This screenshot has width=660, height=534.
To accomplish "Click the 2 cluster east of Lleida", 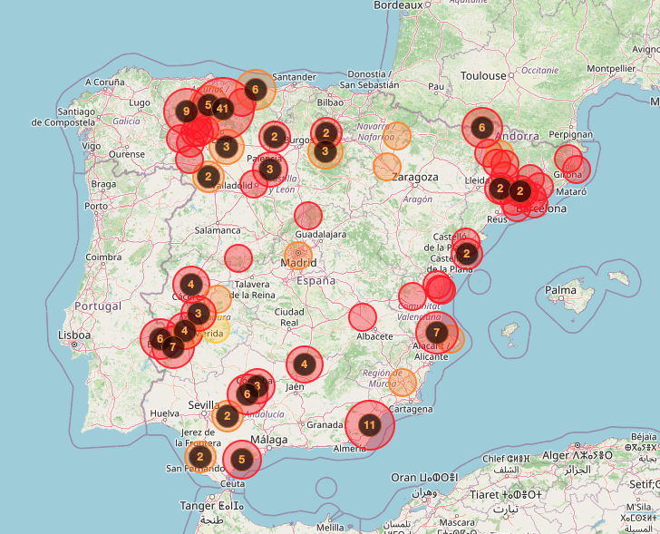I will coord(500,188).
